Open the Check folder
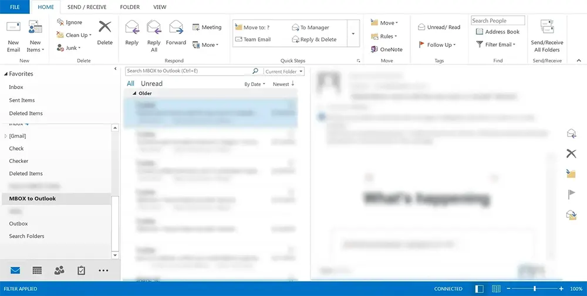587x296 pixels. pos(16,148)
